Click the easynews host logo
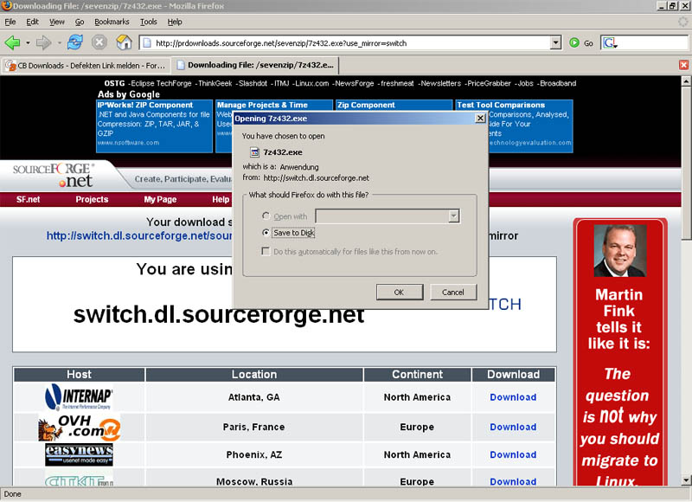Screen dimensions: 692x502 [79, 454]
